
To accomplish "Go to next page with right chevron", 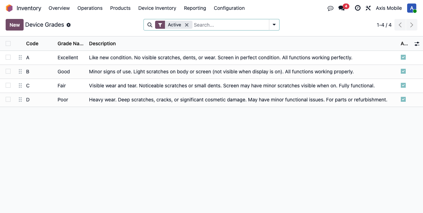I will point(411,25).
